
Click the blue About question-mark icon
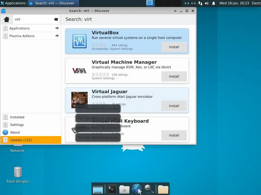click(5, 132)
